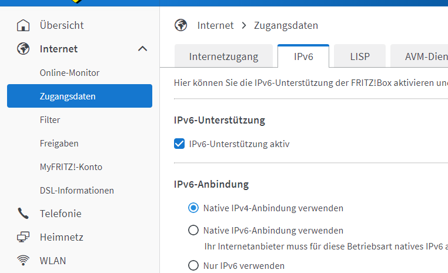Open Freigaben in the Internet submenu

(x=59, y=144)
